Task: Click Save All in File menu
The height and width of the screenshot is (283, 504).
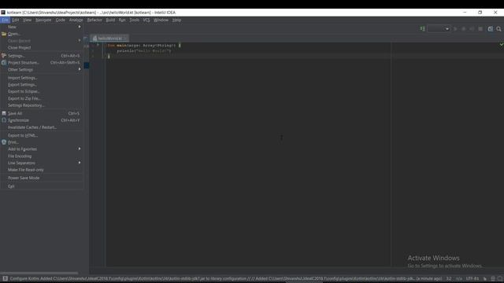Action: click(42, 113)
